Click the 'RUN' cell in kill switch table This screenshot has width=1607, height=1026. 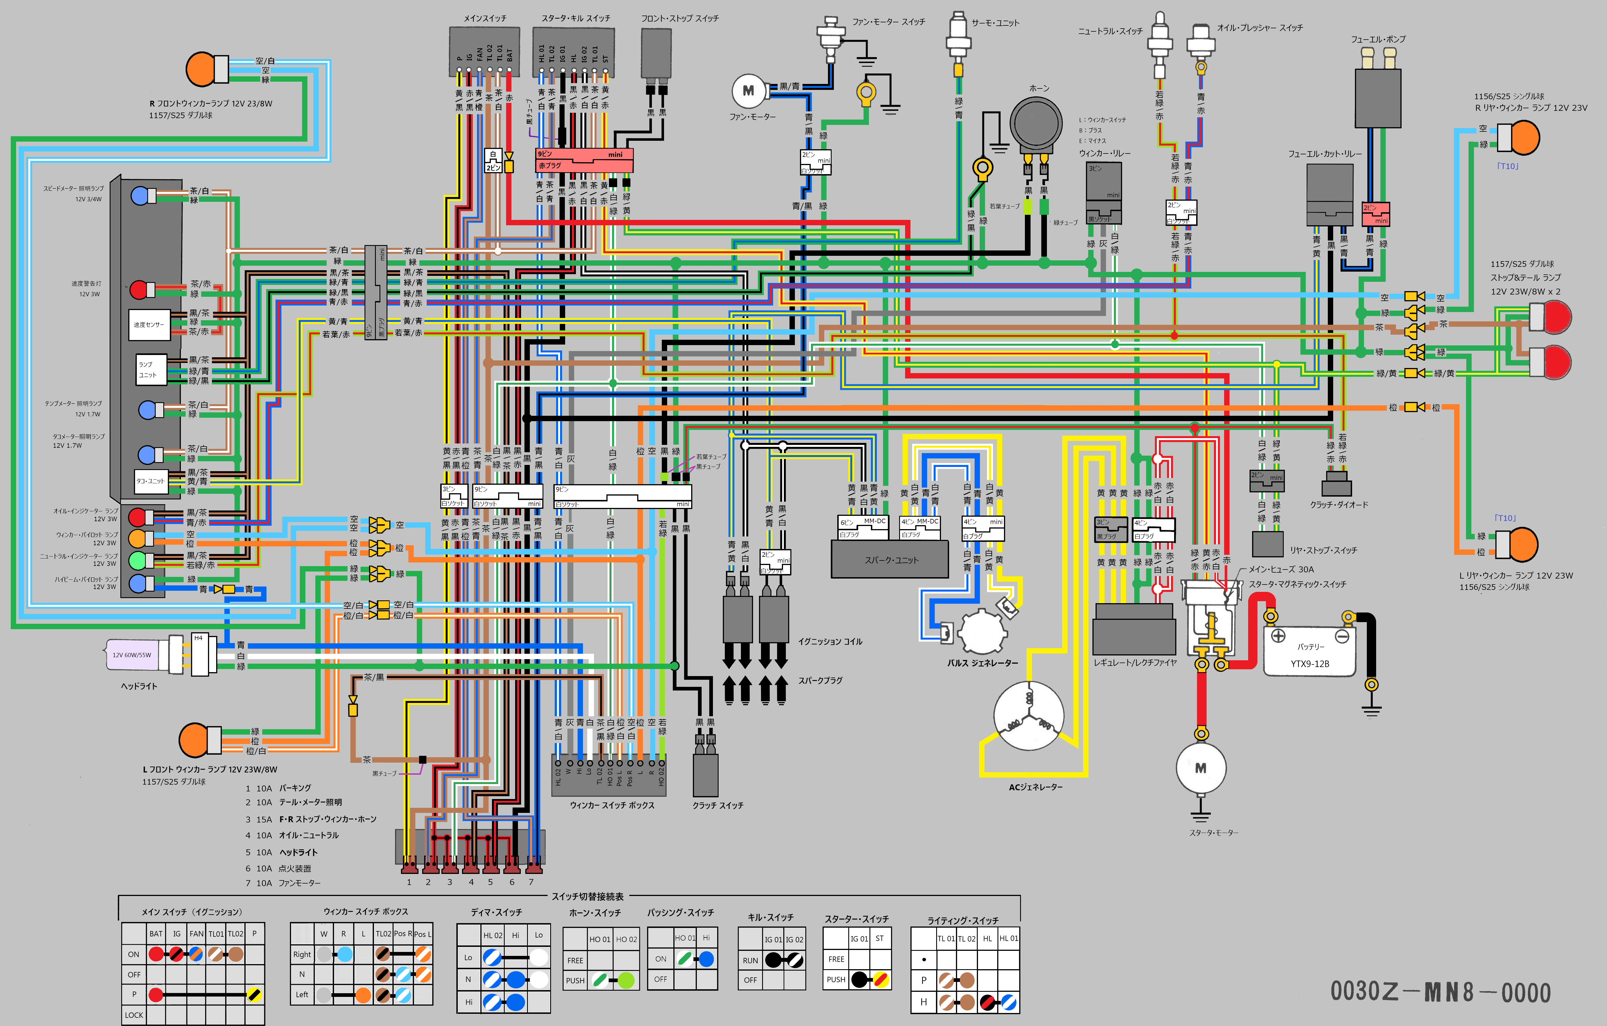(x=751, y=961)
